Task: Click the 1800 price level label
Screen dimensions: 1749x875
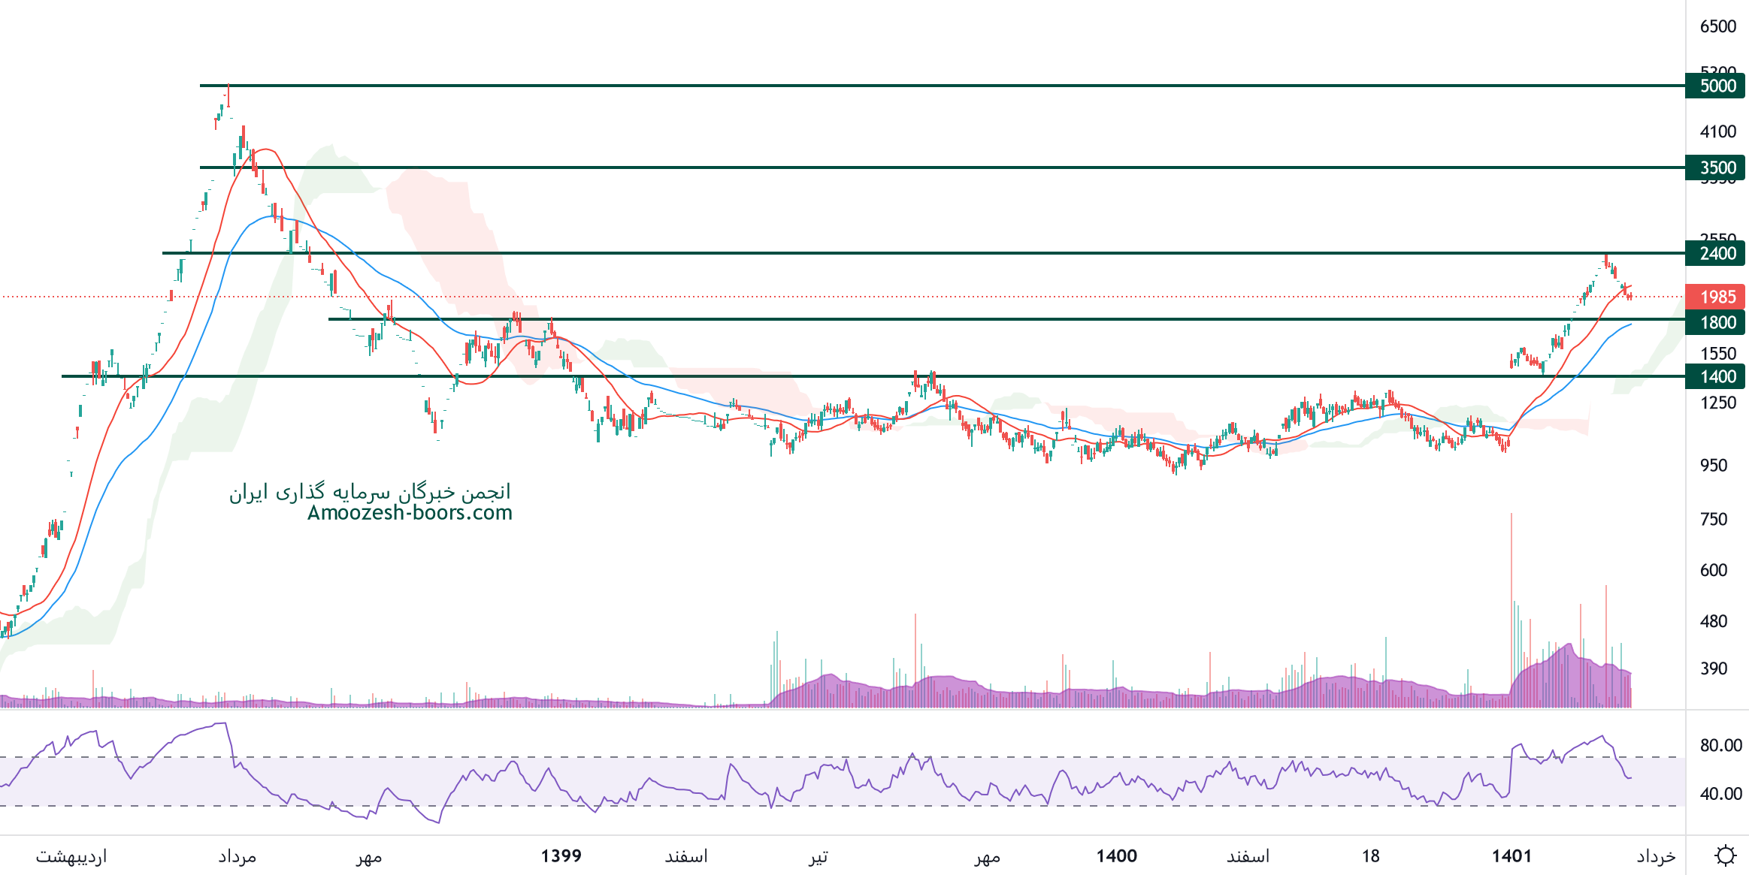Action: pos(1717,322)
